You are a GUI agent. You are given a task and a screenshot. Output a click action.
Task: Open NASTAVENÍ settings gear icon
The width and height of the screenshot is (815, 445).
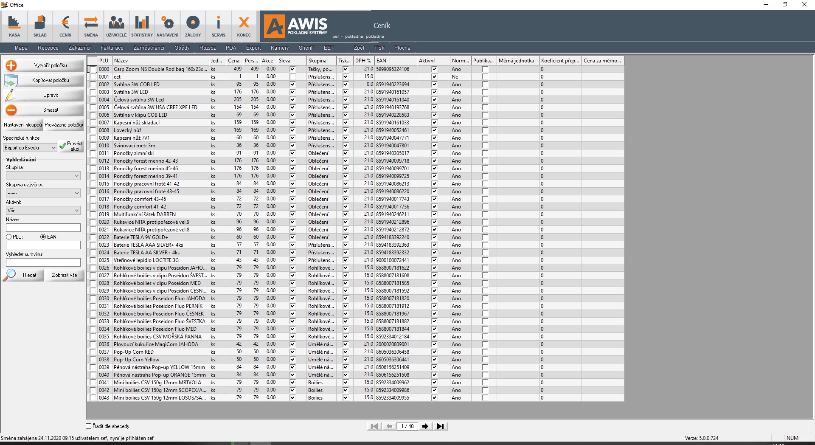coord(167,26)
